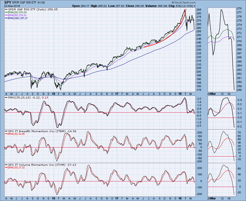Click the 2.0 label on PMO axis
Screen dimensions: 246x201
(x=199, y=99)
